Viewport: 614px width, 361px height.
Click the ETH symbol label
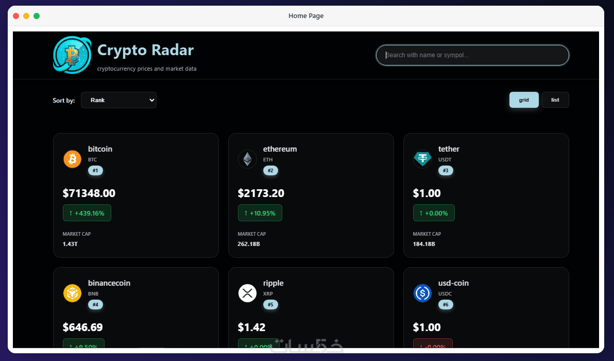(x=268, y=159)
